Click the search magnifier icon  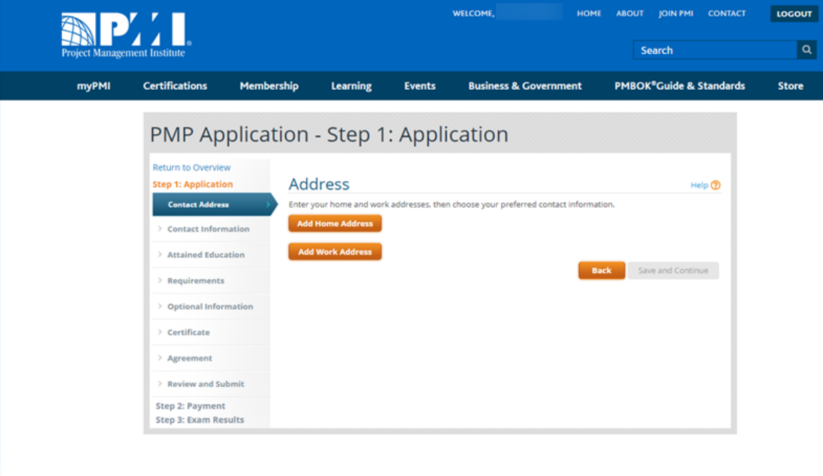tap(807, 50)
